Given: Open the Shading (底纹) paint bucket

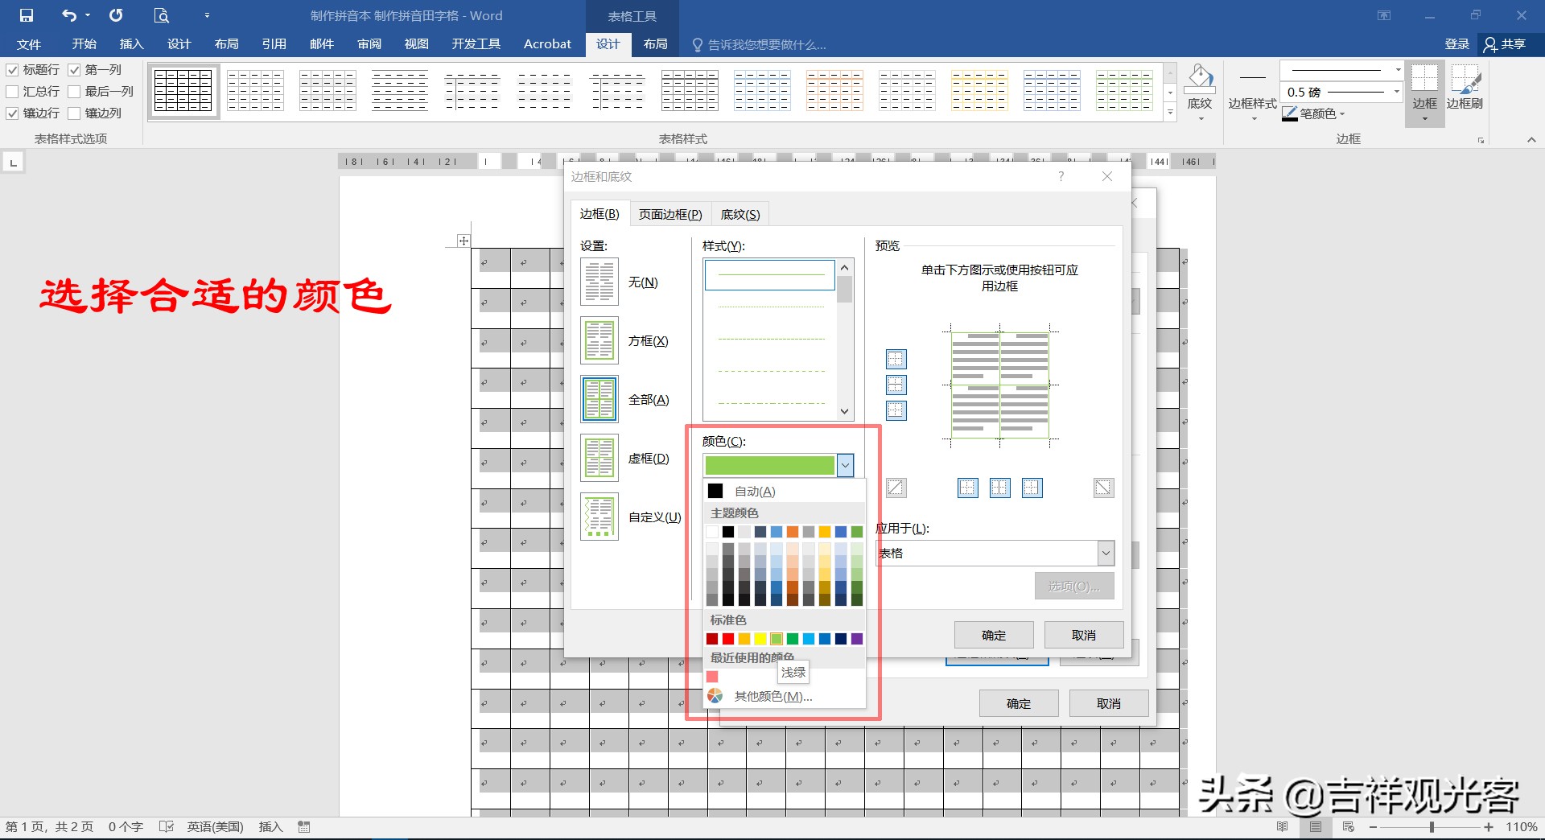Looking at the screenshot, I should click(1200, 79).
